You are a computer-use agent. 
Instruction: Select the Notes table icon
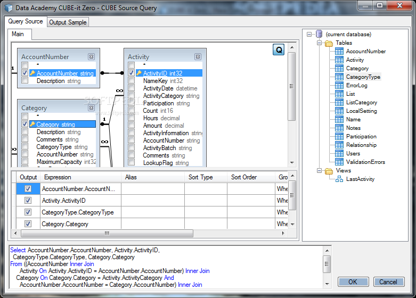point(339,128)
